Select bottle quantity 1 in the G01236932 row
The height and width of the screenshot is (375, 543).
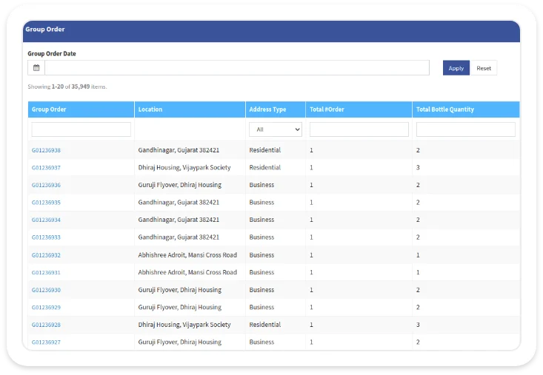(x=418, y=255)
